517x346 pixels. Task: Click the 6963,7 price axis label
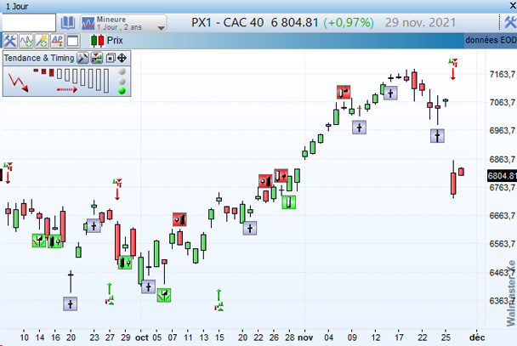pyautogui.click(x=502, y=131)
